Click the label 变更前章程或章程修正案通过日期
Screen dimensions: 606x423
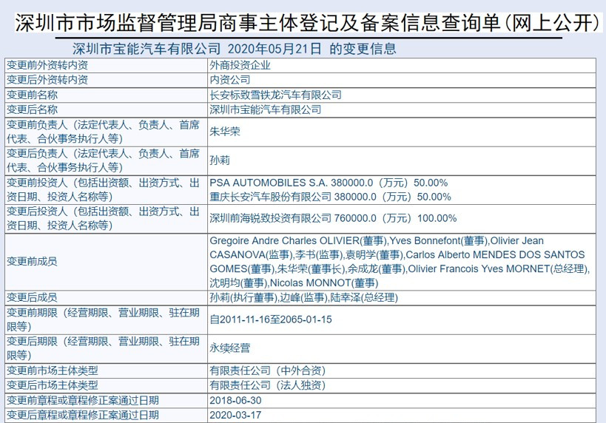point(83,401)
